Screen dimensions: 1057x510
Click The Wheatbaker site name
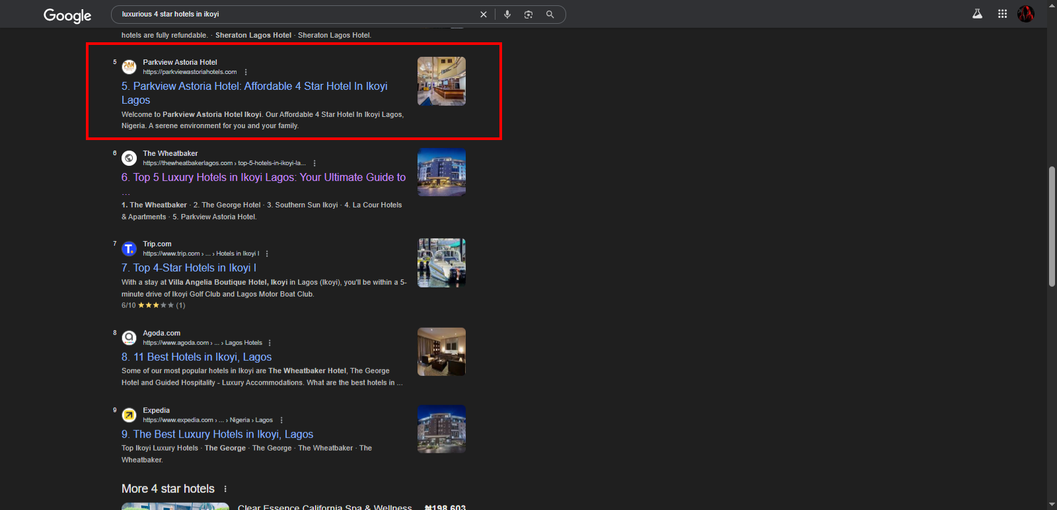pyautogui.click(x=170, y=153)
